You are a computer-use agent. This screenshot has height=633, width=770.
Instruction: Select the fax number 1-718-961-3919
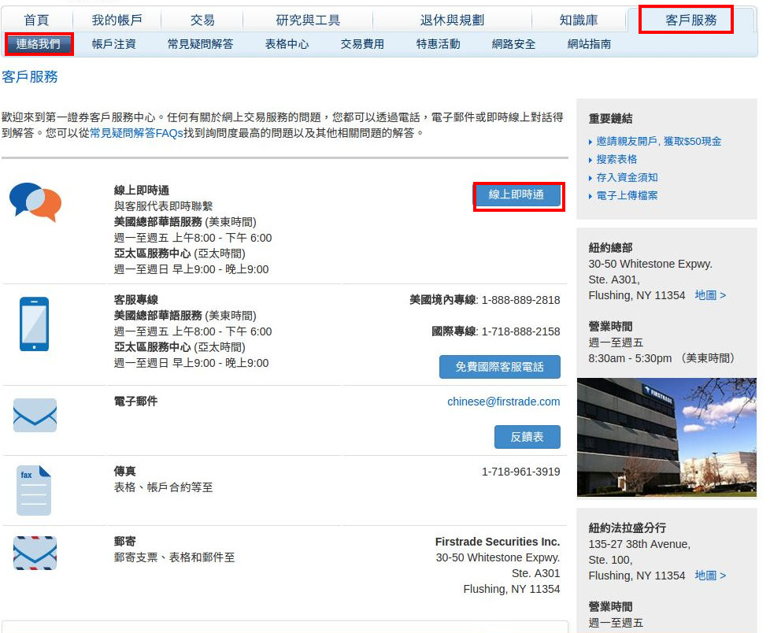point(520,472)
